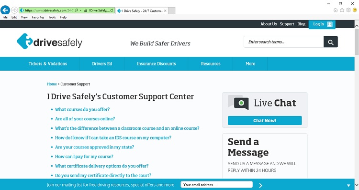The image size is (359, 190).
Task: Click the browser Forward arrow button
Action: pyautogui.click(x=14, y=11)
